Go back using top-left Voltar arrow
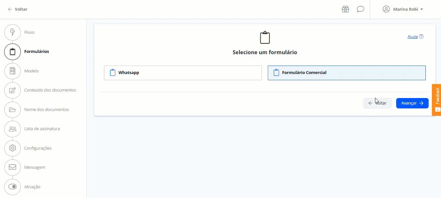Image resolution: width=441 pixels, height=198 pixels. click(x=18, y=9)
